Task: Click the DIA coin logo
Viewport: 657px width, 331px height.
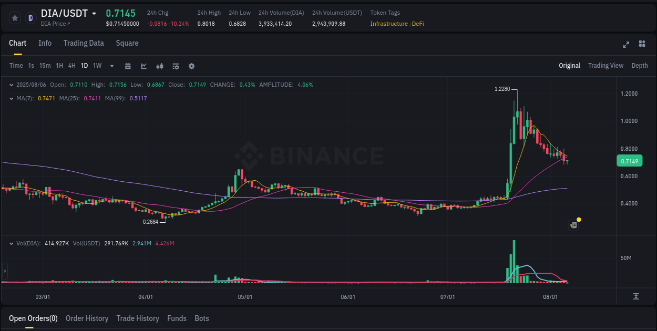Action: [x=30, y=17]
